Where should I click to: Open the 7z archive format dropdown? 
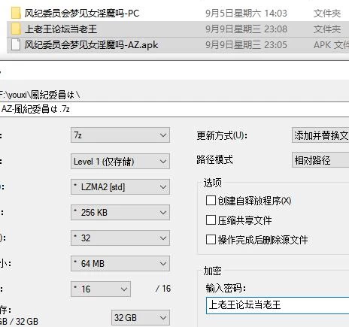[120, 135]
